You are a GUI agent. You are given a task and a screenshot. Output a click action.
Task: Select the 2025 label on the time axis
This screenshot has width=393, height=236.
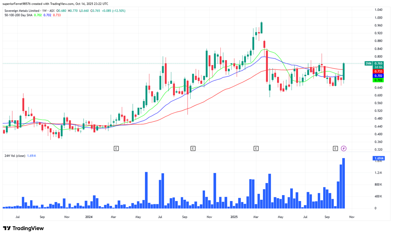click(234, 217)
